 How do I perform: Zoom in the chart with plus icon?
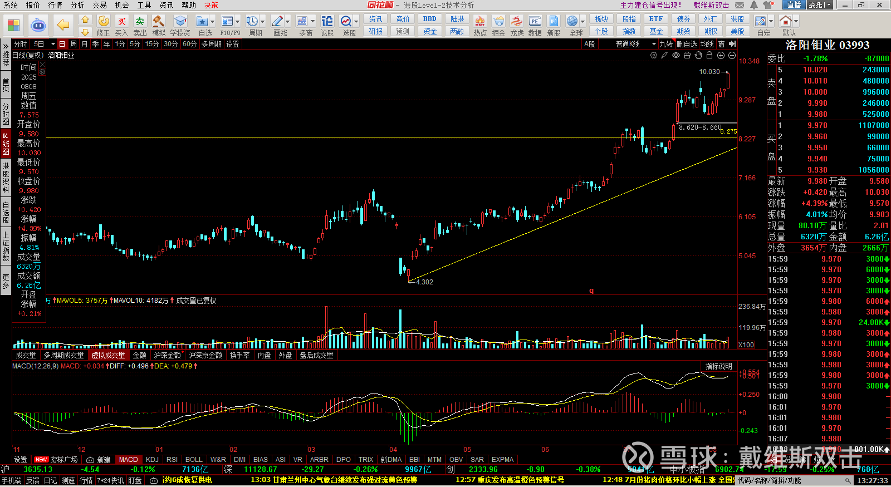click(x=721, y=55)
